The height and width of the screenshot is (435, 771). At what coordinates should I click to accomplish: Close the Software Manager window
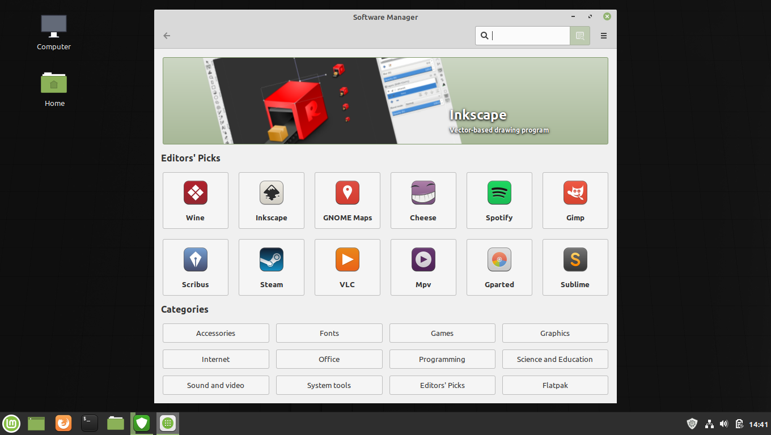(x=607, y=17)
